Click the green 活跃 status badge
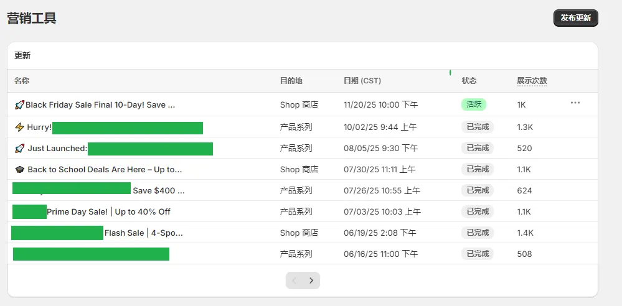The image size is (622, 306). click(473, 104)
